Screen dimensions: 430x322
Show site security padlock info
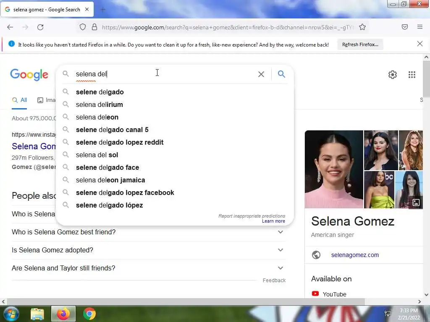[x=94, y=27]
